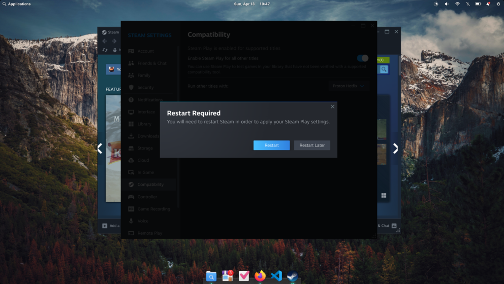Open the date and time panel
This screenshot has height=284, width=504.
[x=252, y=4]
